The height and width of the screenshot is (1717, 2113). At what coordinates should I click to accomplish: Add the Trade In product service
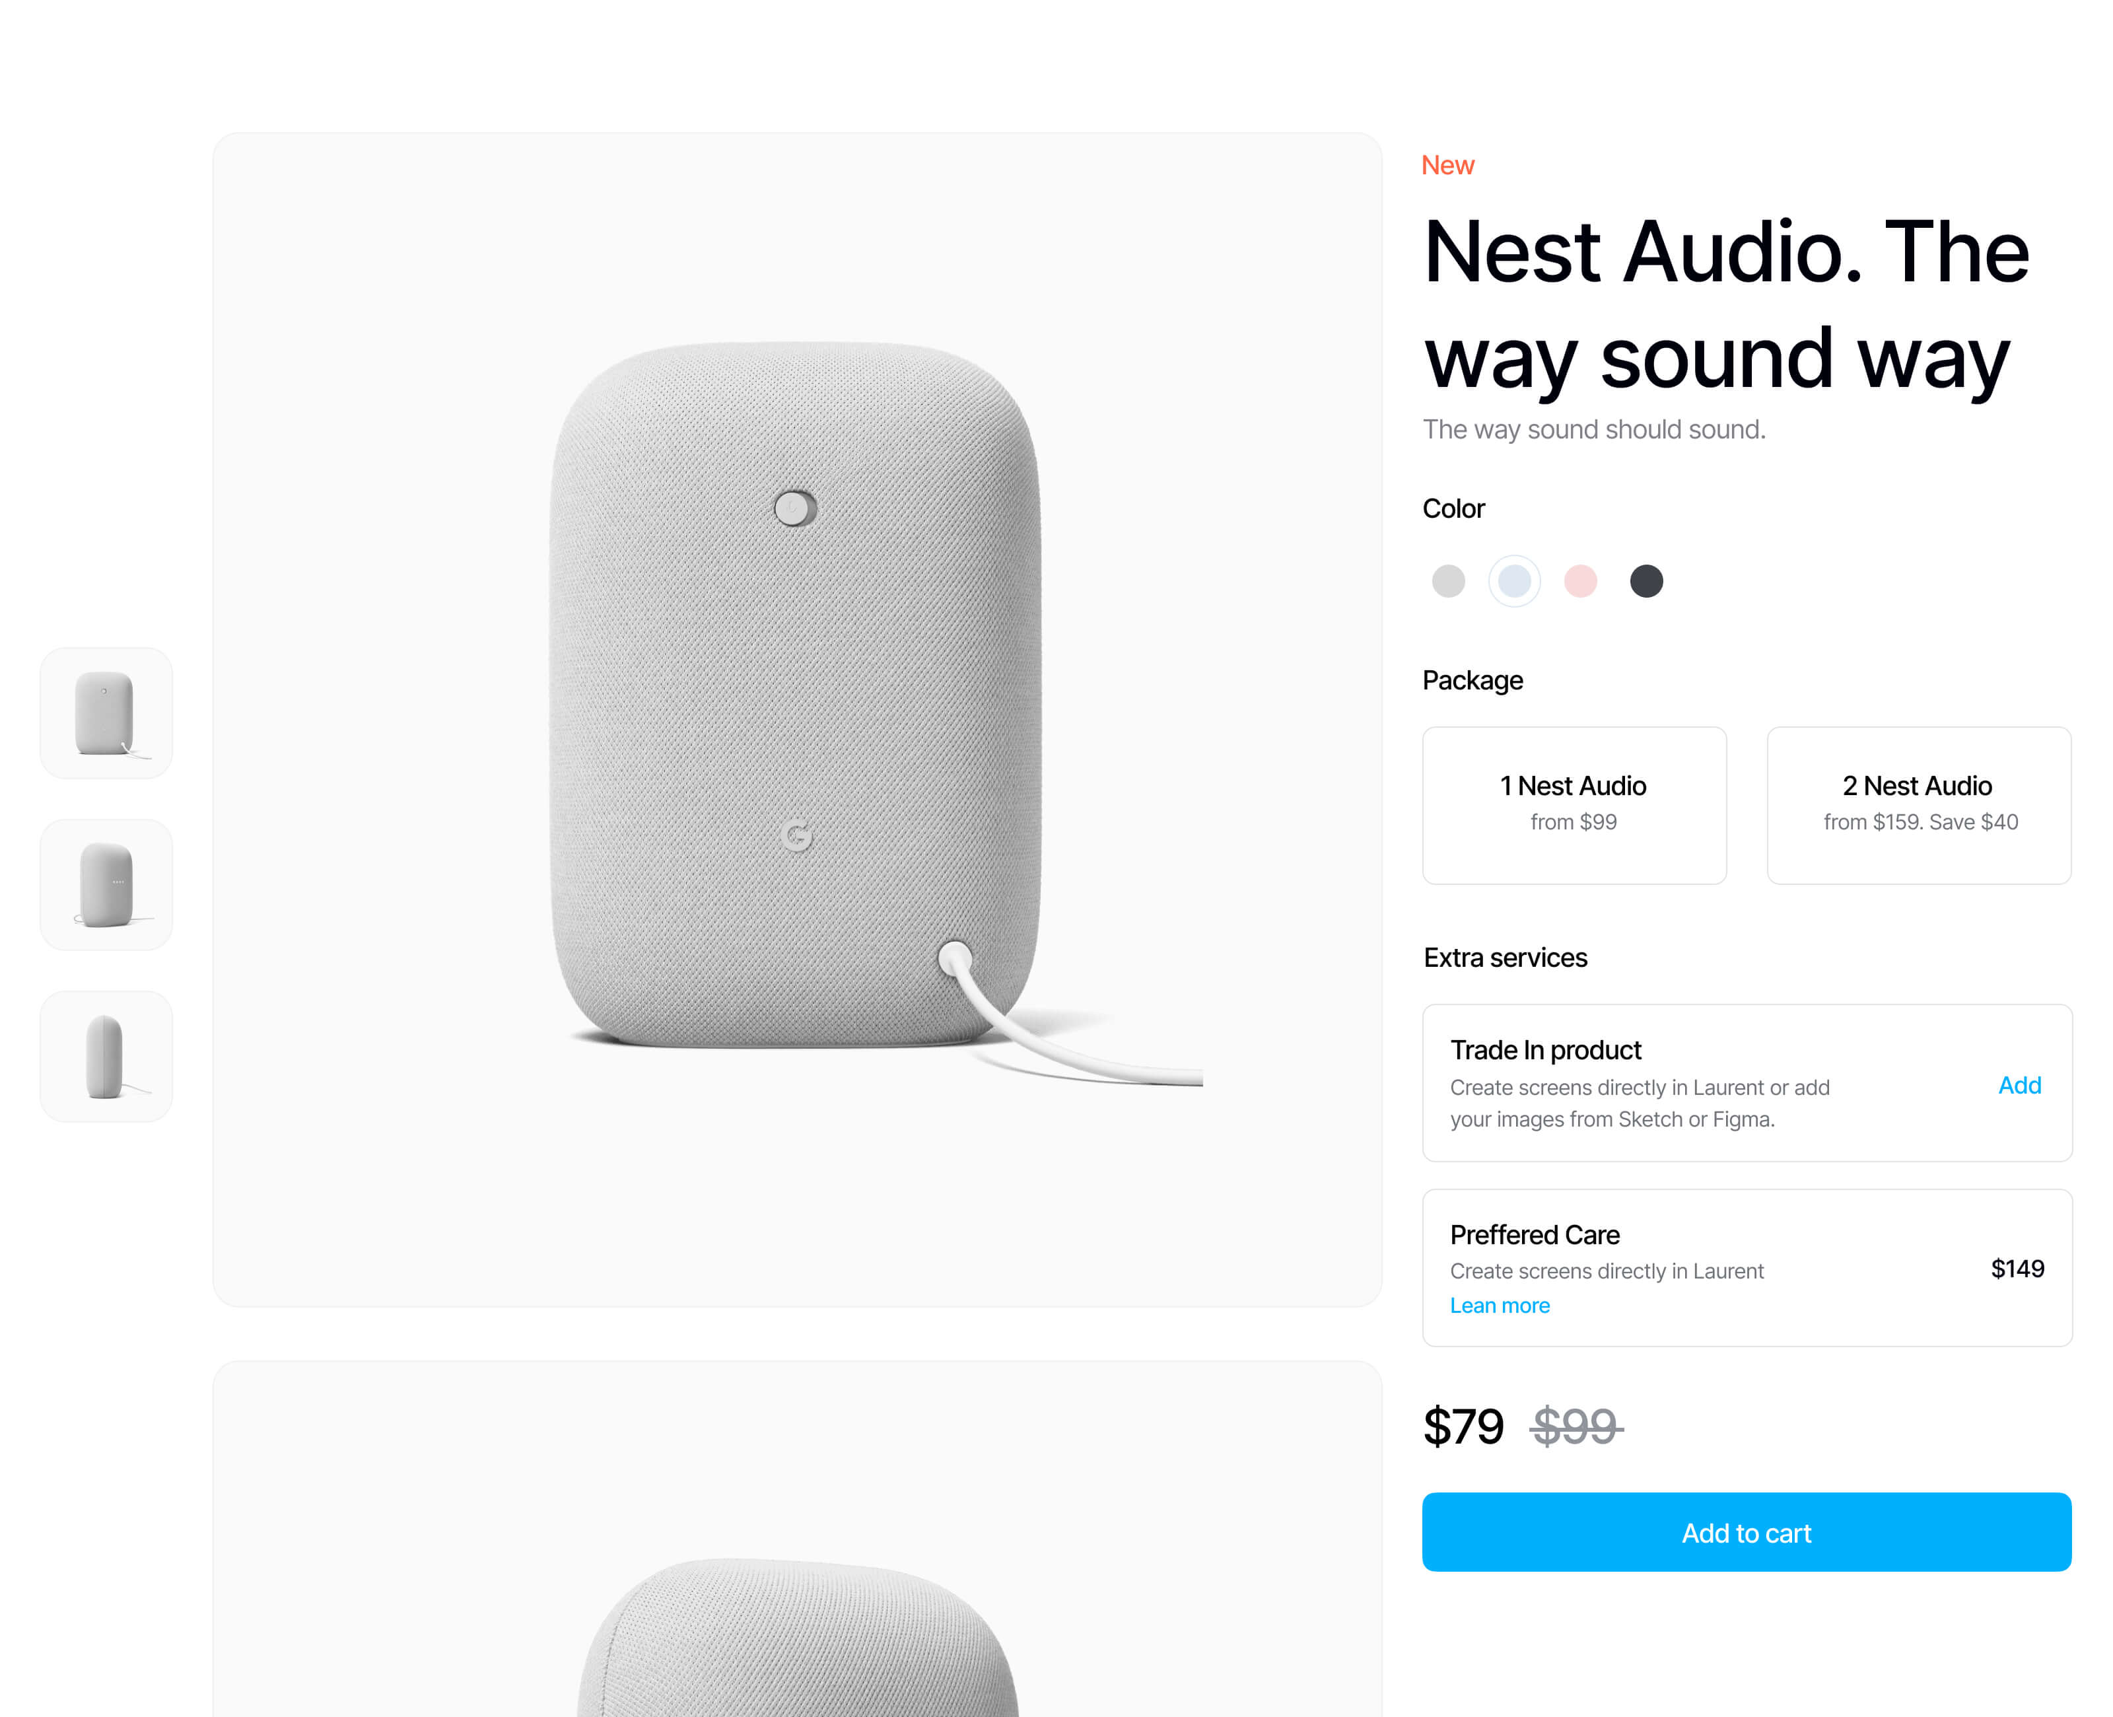coord(2019,1085)
